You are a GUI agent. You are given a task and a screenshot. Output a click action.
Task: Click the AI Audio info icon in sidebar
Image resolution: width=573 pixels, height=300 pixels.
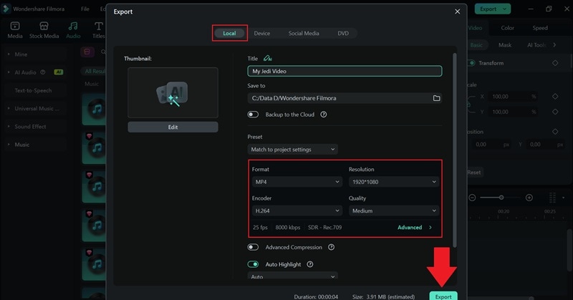(x=43, y=72)
